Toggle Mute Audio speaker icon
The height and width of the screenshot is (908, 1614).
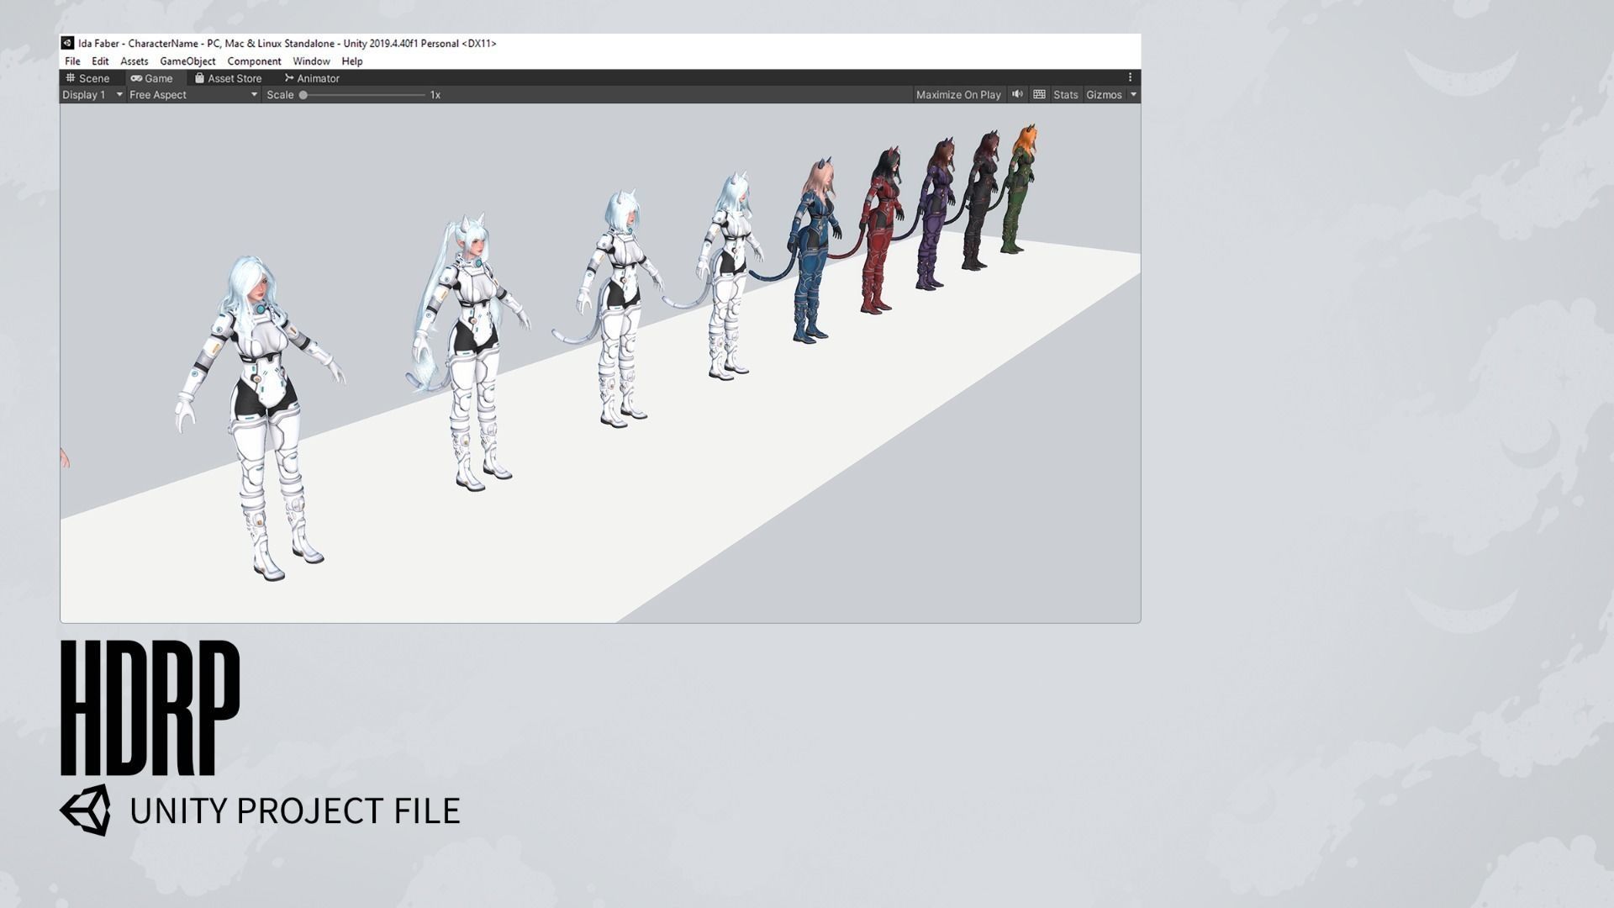tap(1017, 94)
